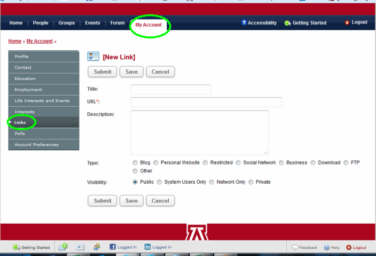Viewport: 376px width, 256px height.
Task: Click My Account breadcrumb link
Action: pyautogui.click(x=39, y=41)
